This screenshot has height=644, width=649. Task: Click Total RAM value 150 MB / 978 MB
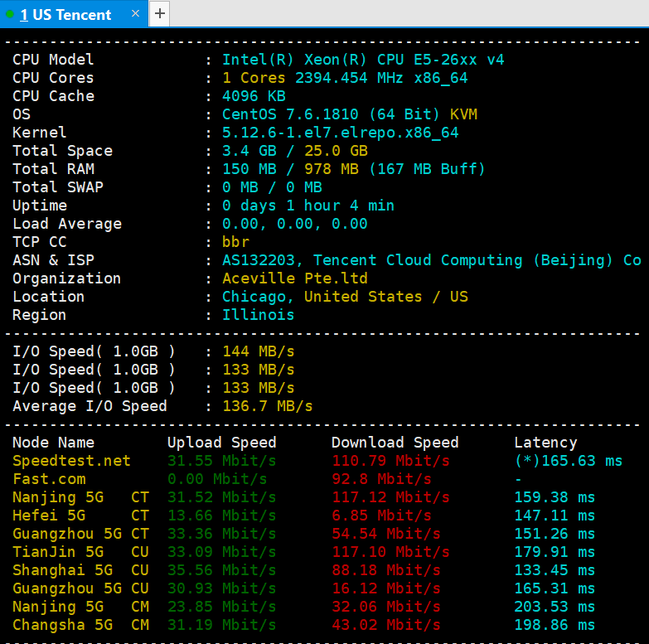290,169
